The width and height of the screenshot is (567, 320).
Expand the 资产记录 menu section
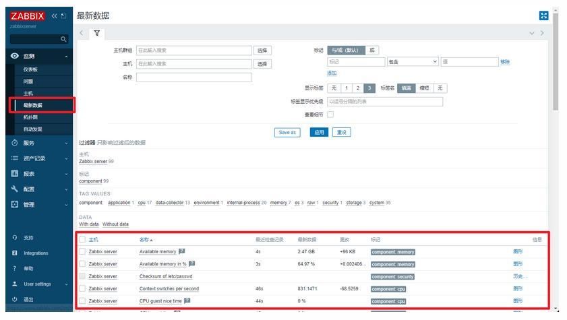(66, 158)
